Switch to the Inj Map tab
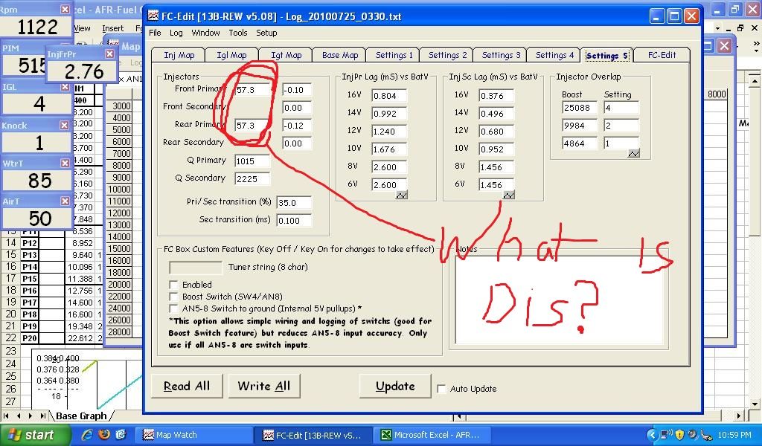Image resolution: width=762 pixels, height=446 pixels. [x=179, y=55]
